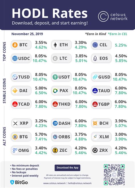This screenshot has height=188, width=135.
Task: Select the TUSD stablecoin pill
Action: [x=21, y=77]
